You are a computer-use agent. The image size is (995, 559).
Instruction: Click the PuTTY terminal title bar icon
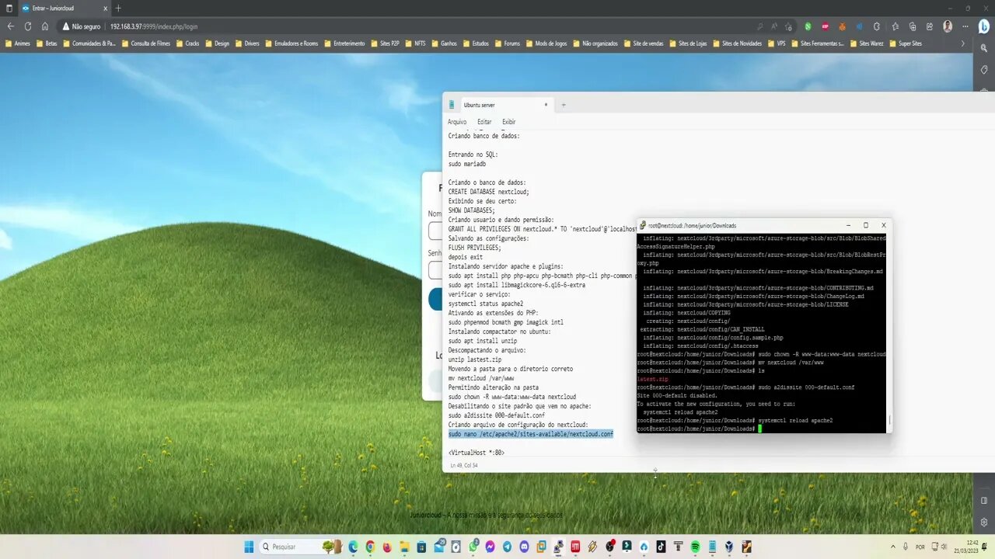click(x=642, y=225)
